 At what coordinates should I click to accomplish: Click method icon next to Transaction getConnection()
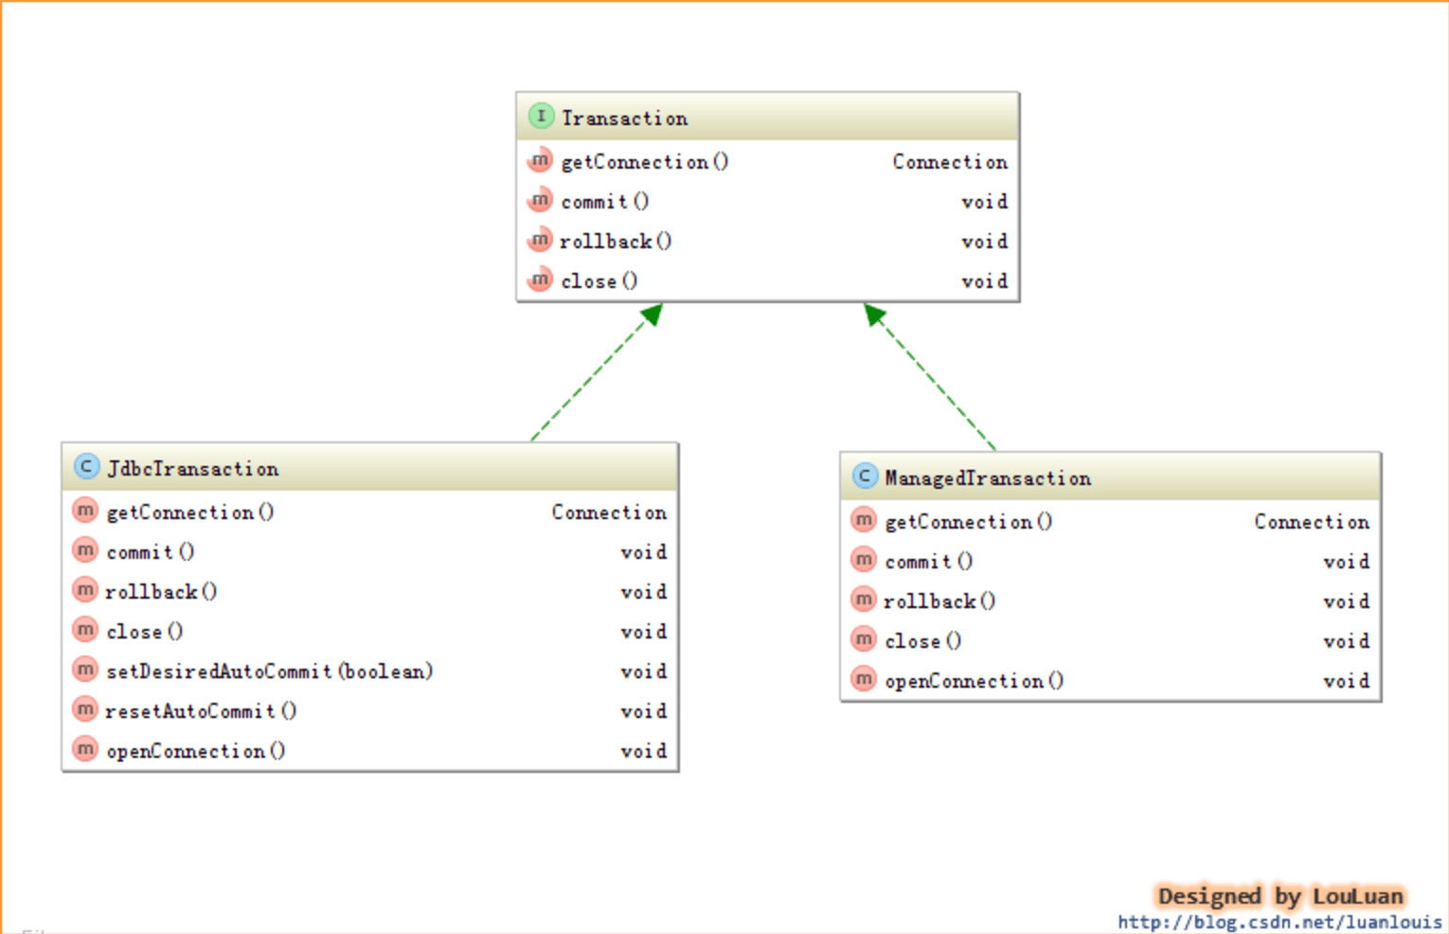[540, 161]
